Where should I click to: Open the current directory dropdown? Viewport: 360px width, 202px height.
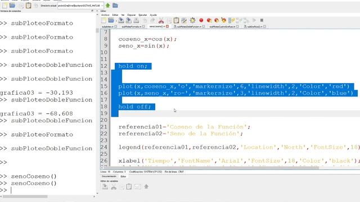click(x=102, y=6)
